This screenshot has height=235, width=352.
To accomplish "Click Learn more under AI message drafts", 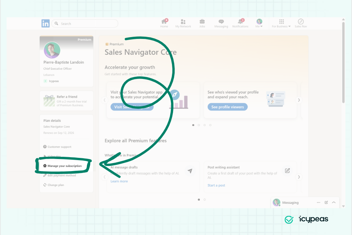I will coord(119,181).
